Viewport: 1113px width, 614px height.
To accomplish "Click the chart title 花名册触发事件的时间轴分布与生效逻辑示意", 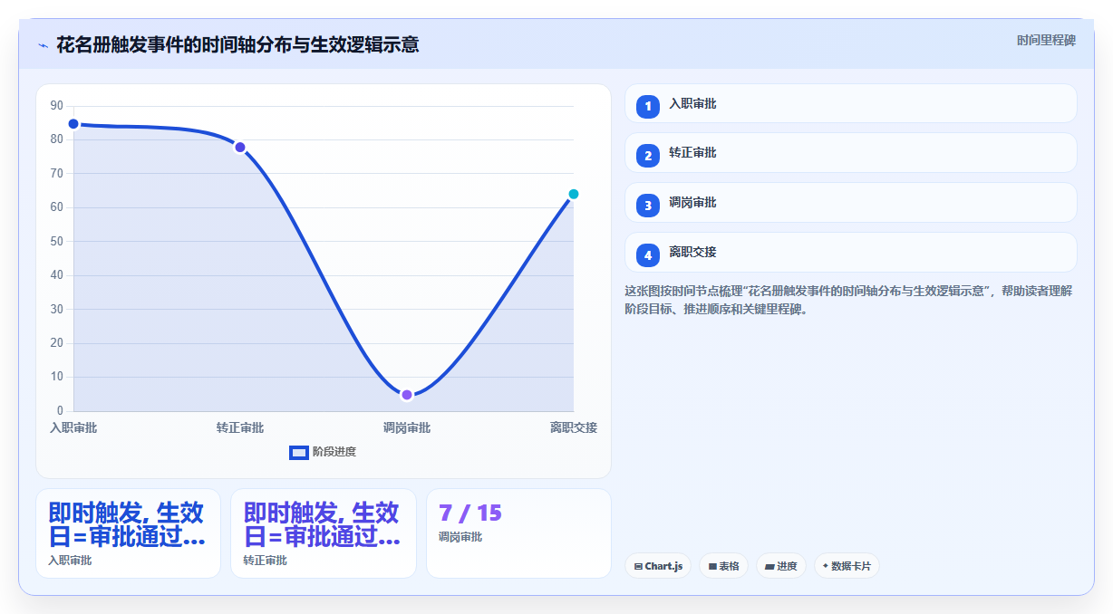I will point(237,44).
